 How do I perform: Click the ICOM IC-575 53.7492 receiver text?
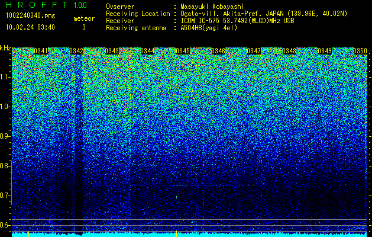tap(237, 21)
